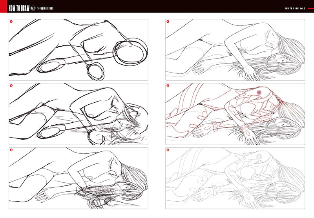Viewport: 314px width, 218px height.
Task: Click the step 3 number badge
Action: (11, 150)
